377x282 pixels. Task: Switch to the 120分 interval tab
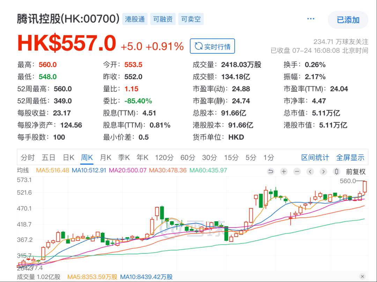(x=164, y=157)
